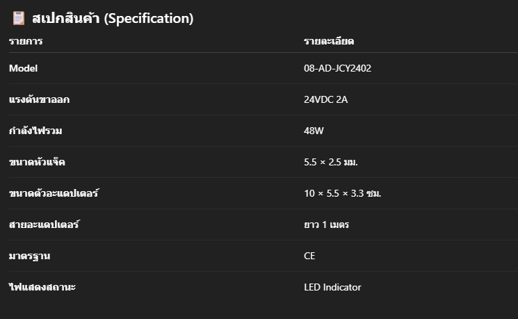Click the กำลังไฟรวม row label
The height and width of the screenshot is (319, 518).
(x=35, y=131)
